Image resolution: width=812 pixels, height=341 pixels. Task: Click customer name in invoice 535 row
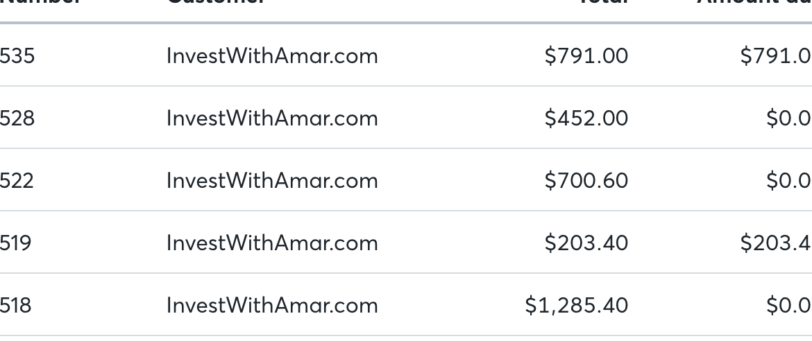click(272, 55)
